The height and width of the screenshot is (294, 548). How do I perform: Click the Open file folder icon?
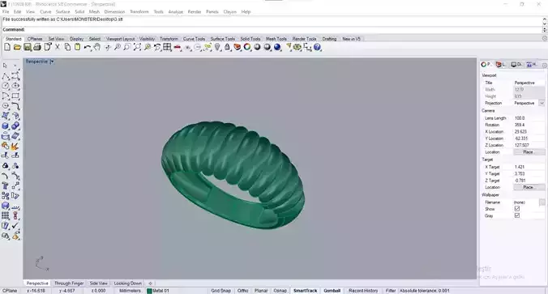click(17, 47)
